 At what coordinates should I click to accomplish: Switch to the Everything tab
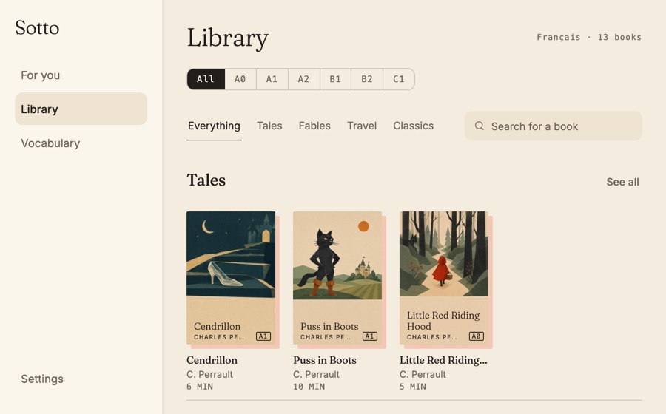214,126
